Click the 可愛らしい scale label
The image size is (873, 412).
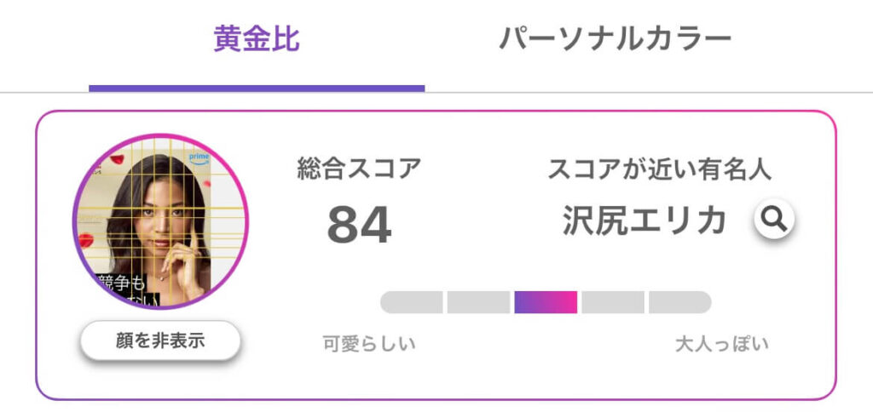click(x=369, y=343)
